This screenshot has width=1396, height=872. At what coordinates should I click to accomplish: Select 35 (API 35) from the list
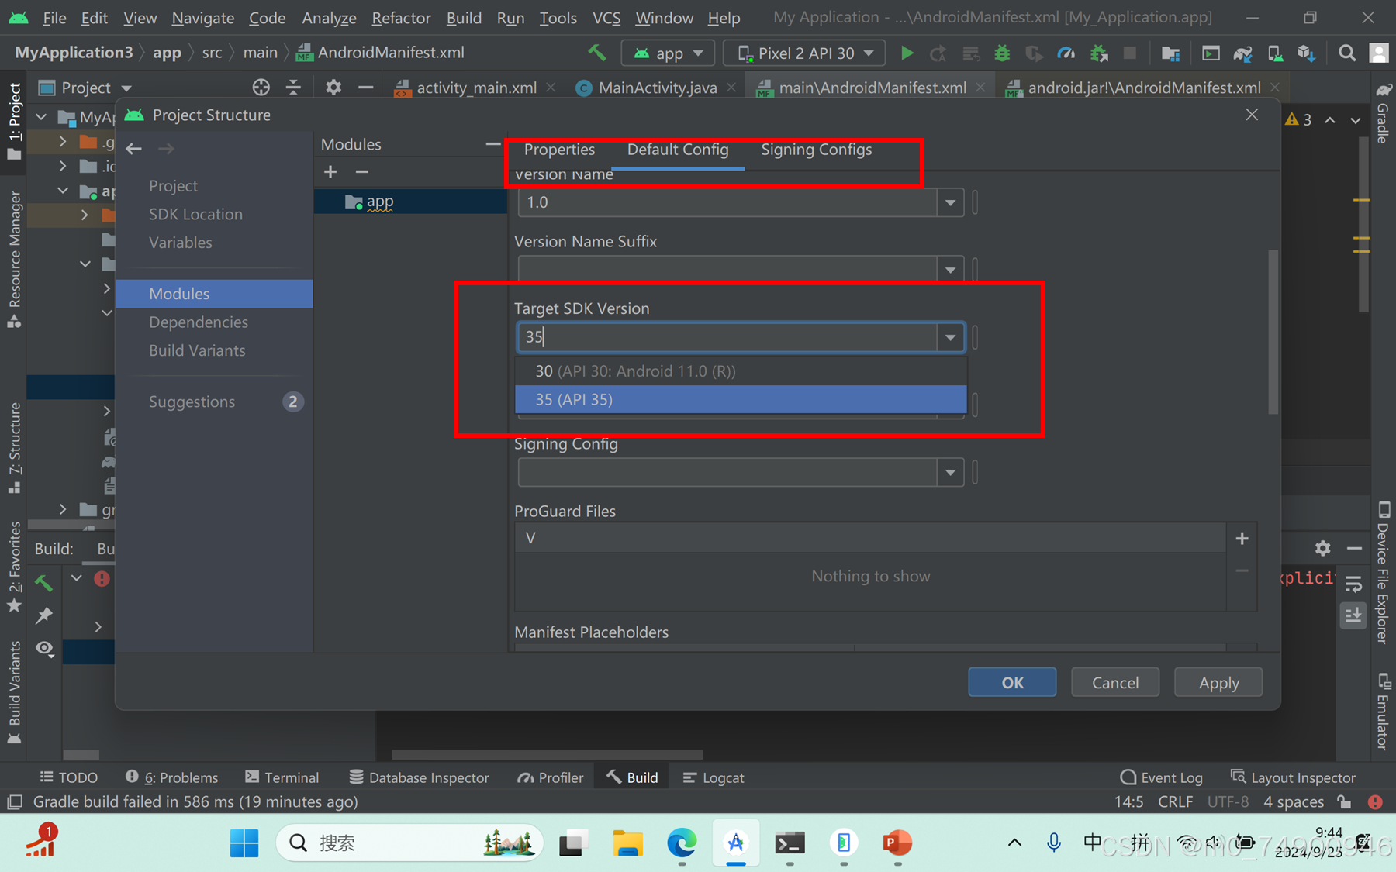740,399
